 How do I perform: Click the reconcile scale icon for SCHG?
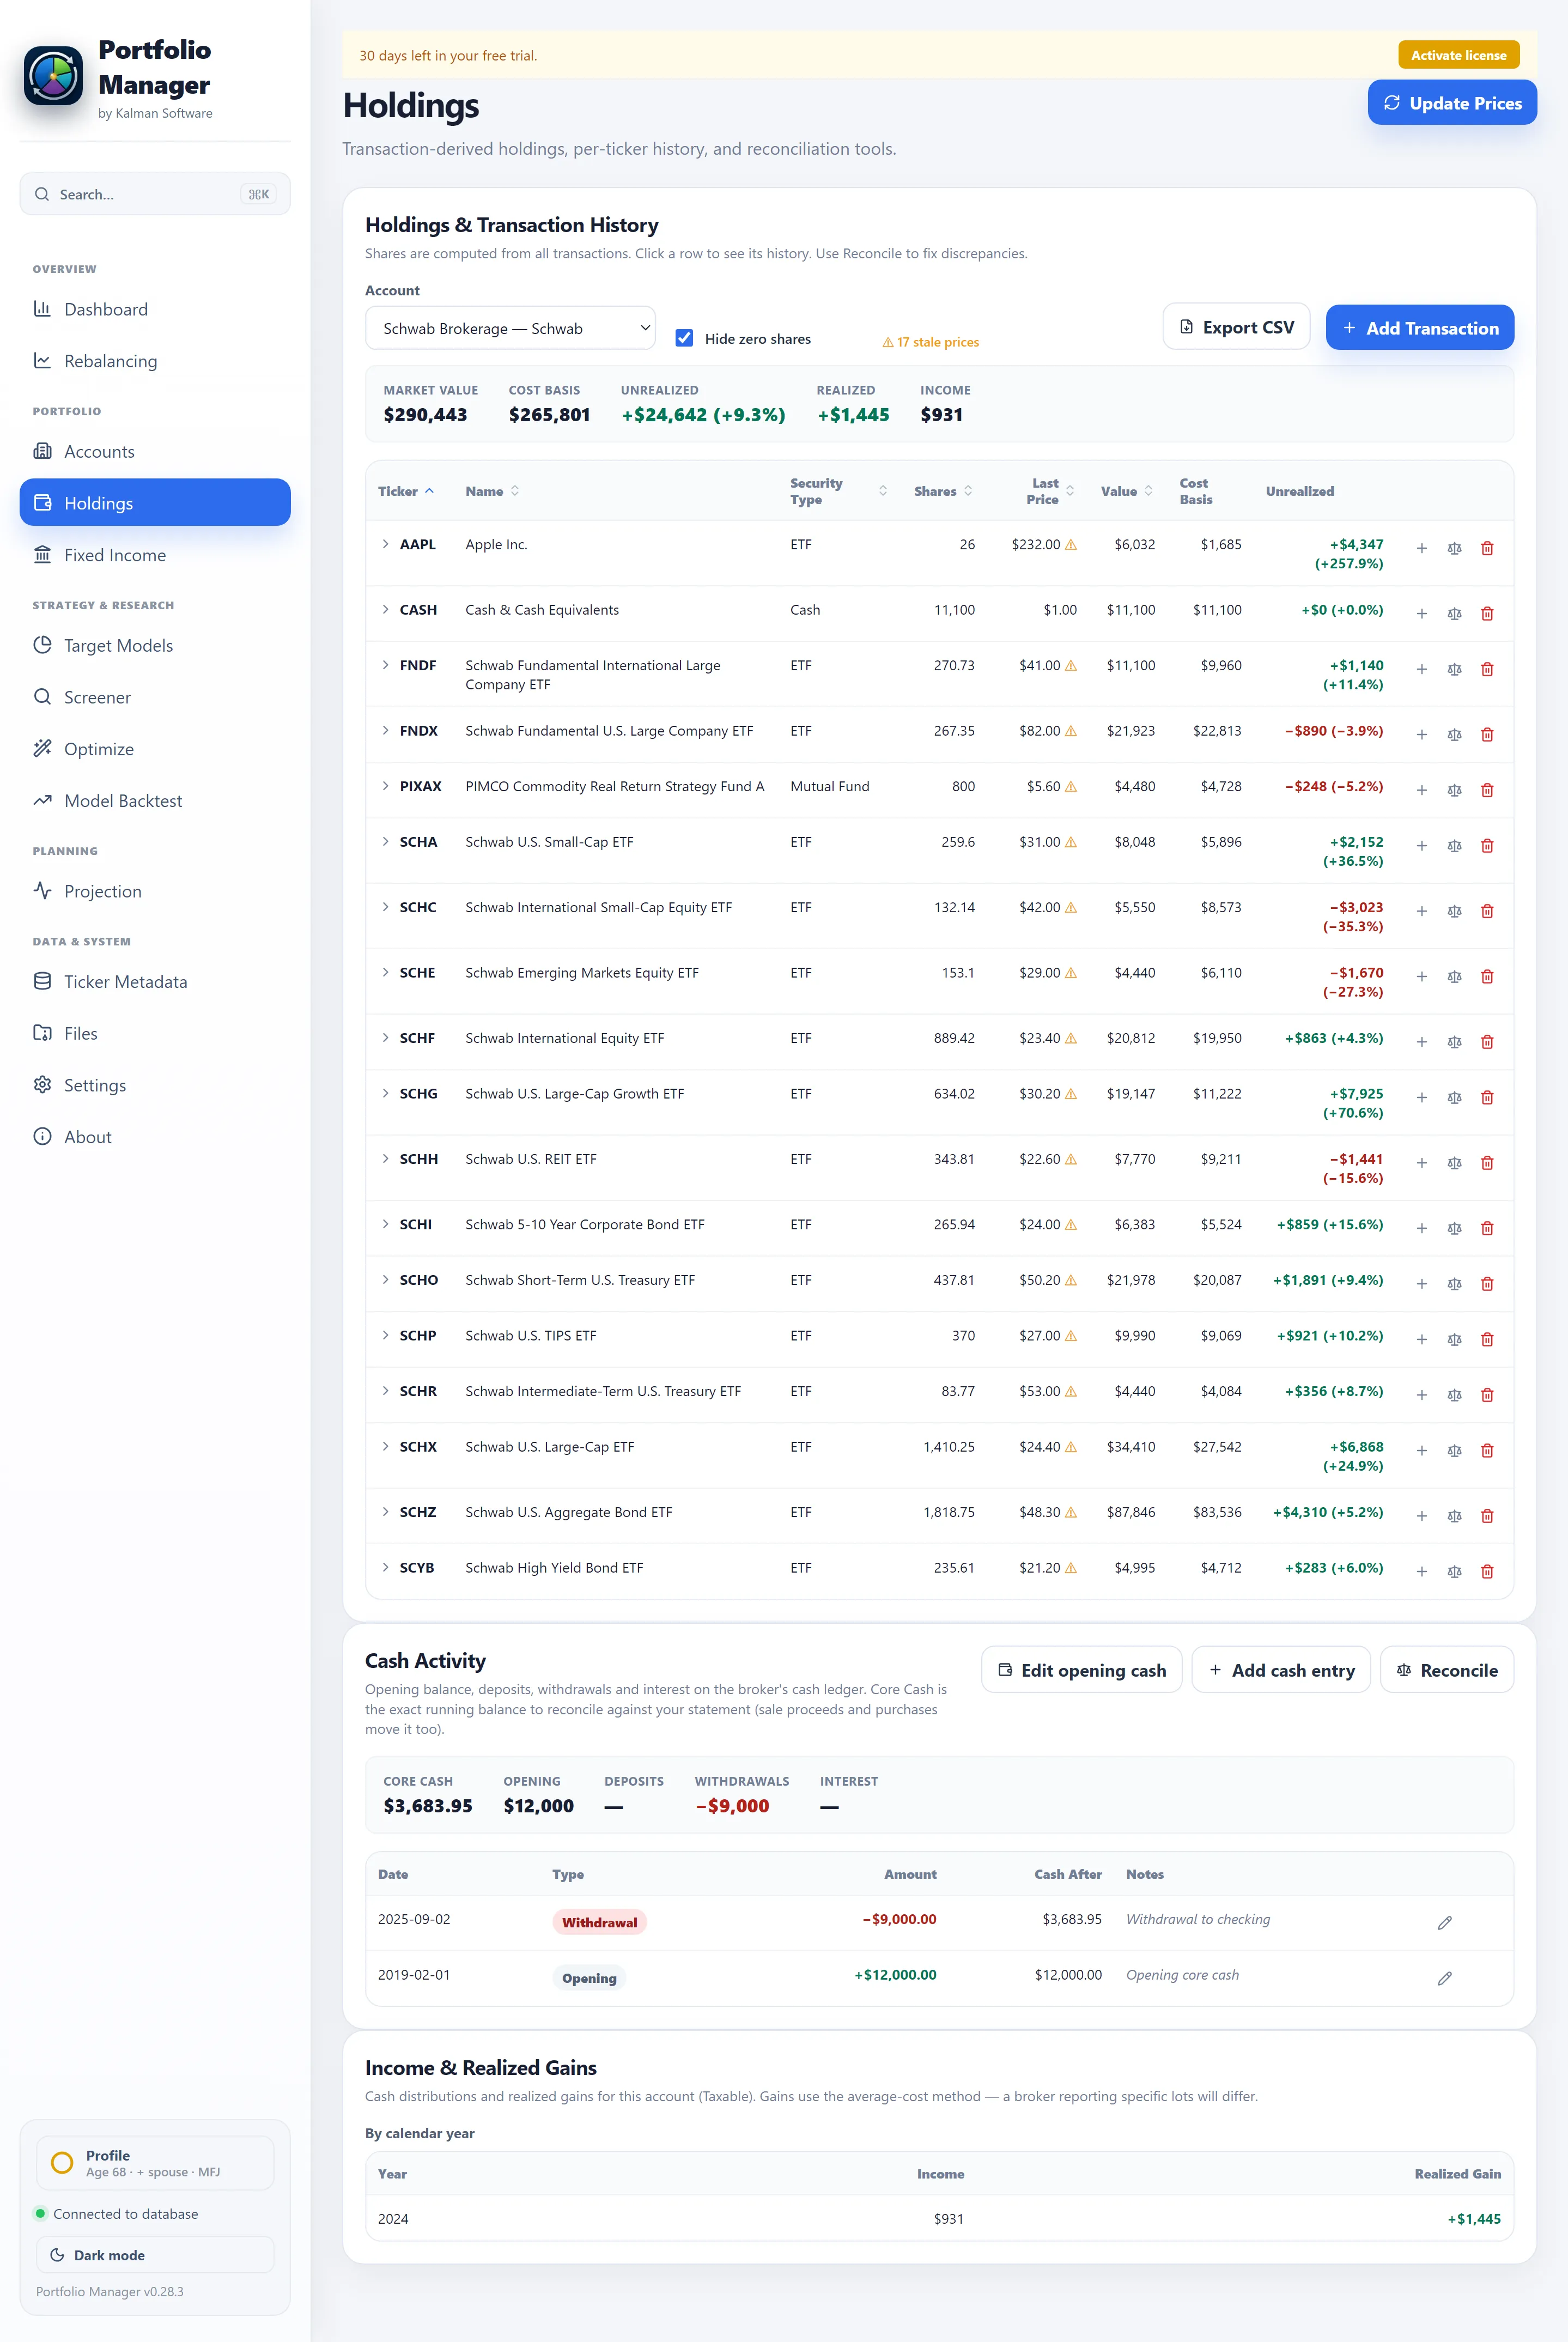[1454, 1097]
